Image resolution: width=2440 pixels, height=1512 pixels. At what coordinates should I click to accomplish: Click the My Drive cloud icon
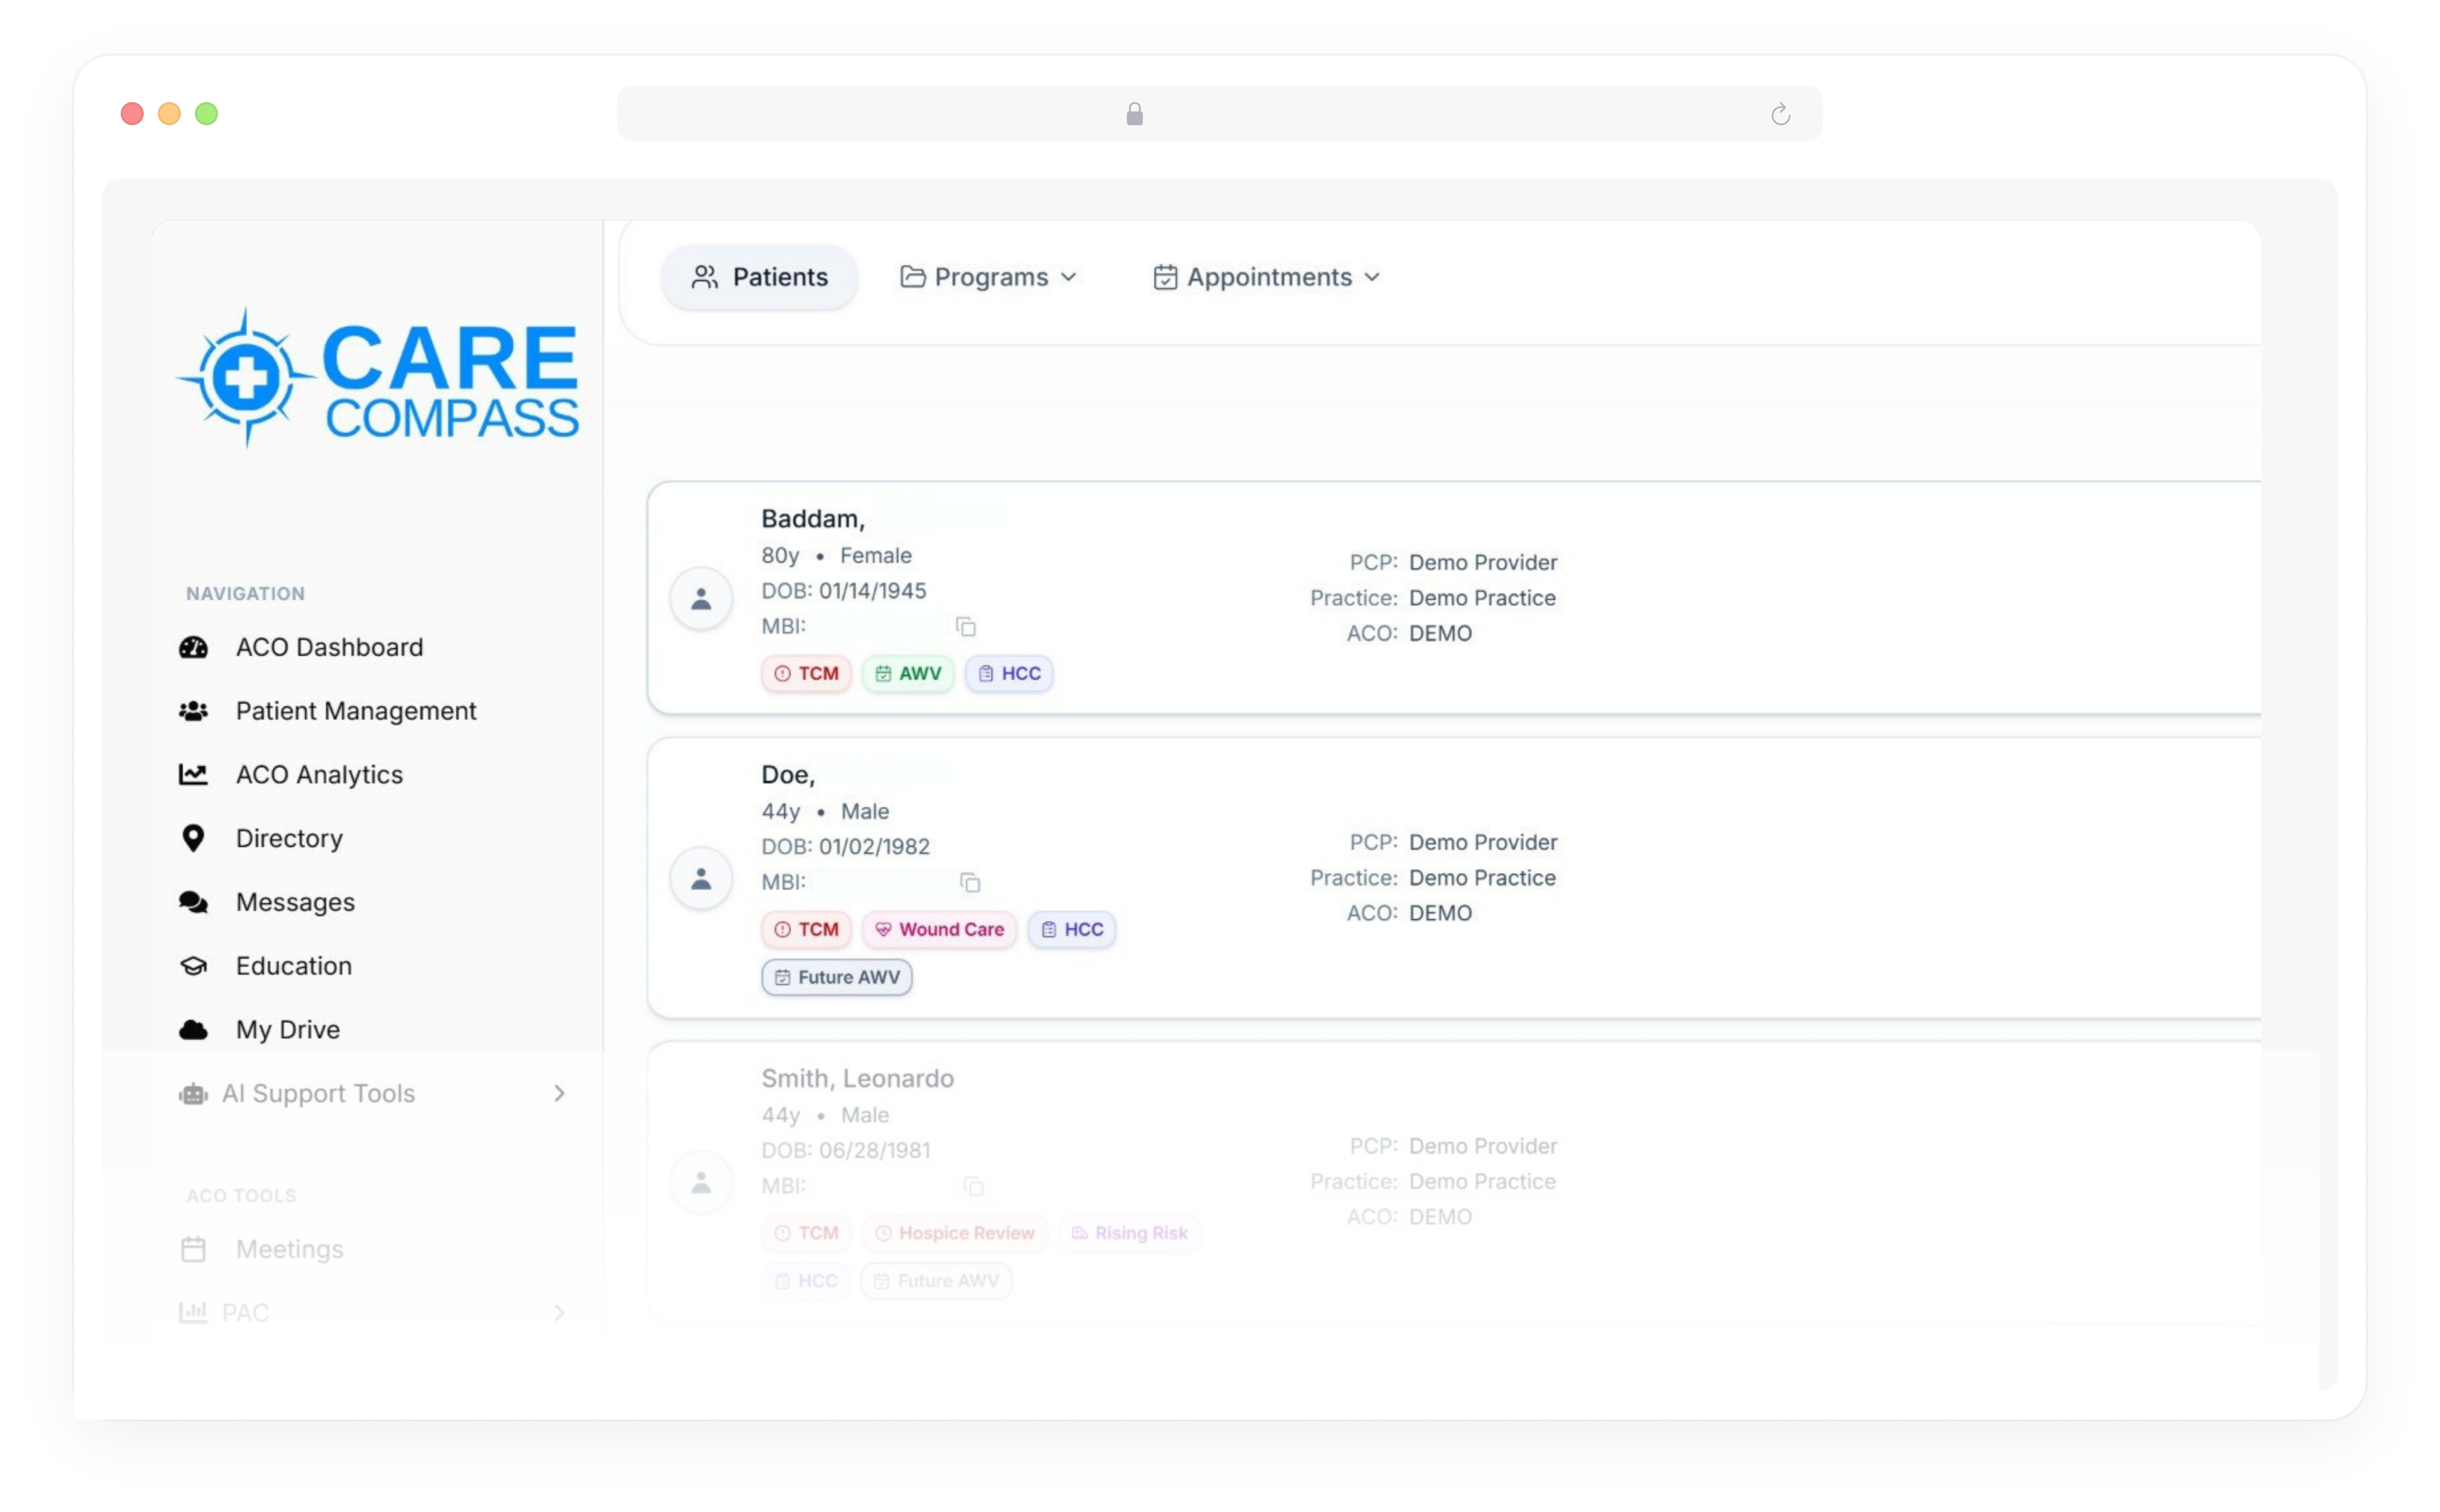point(193,1030)
